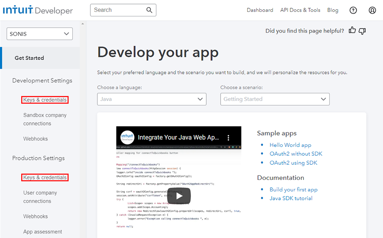
Task: Select Sandbox company connections in sidebar
Action: pyautogui.click(x=45, y=119)
